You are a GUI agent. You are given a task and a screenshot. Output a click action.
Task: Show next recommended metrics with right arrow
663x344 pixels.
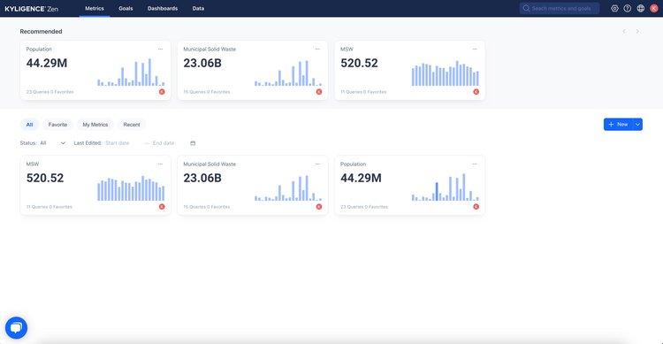coord(637,31)
